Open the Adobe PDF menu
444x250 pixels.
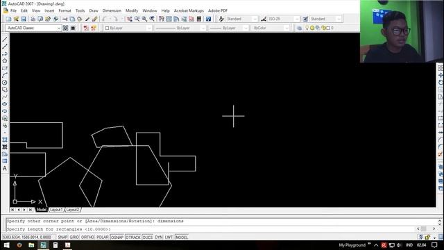pyautogui.click(x=218, y=11)
